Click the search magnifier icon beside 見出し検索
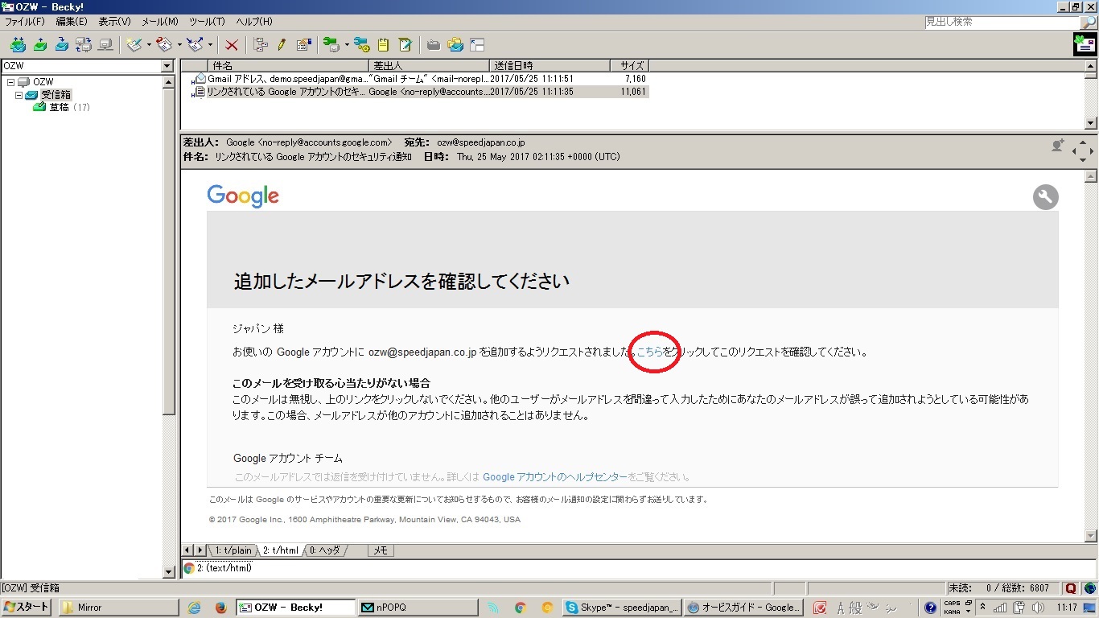Viewport: 1099px width, 618px height. [x=1088, y=23]
